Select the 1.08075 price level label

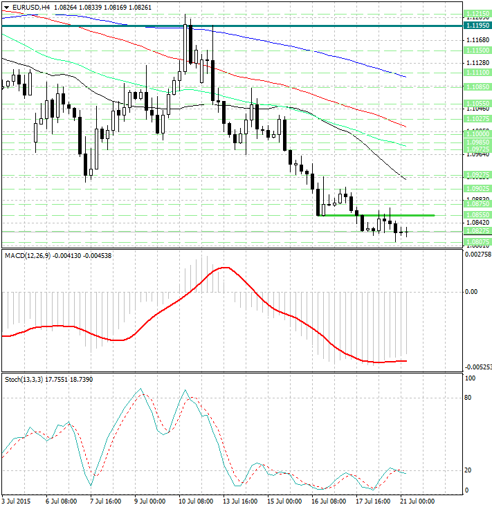point(477,241)
